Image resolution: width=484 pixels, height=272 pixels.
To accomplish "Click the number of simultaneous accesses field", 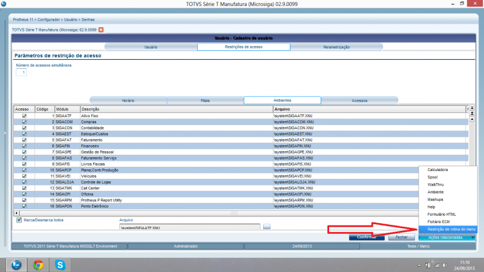I will point(21,72).
